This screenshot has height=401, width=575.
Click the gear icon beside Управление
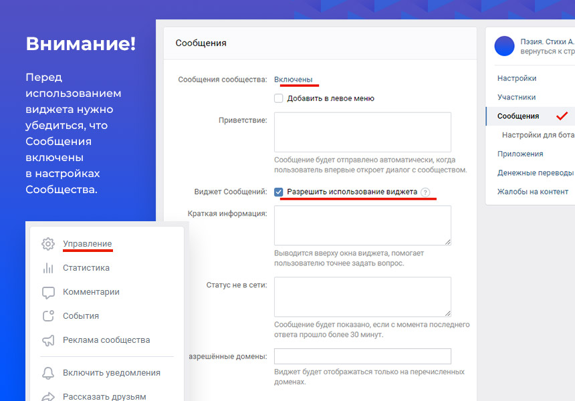click(x=48, y=244)
